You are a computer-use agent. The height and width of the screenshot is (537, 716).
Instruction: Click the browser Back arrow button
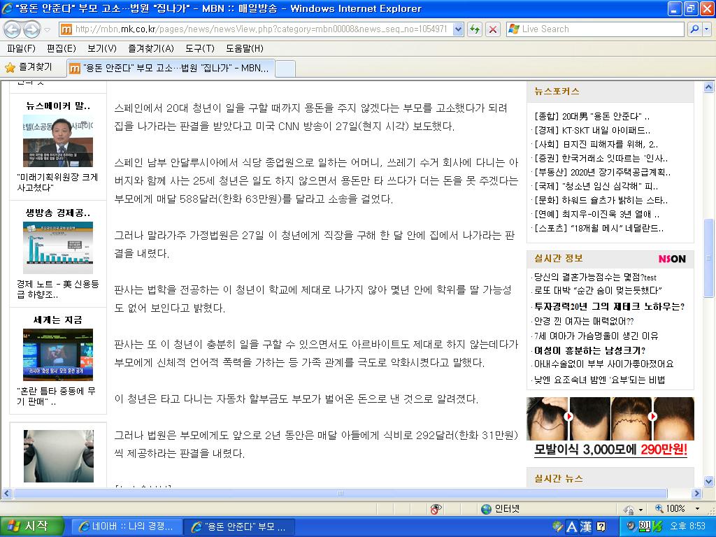[x=13, y=29]
